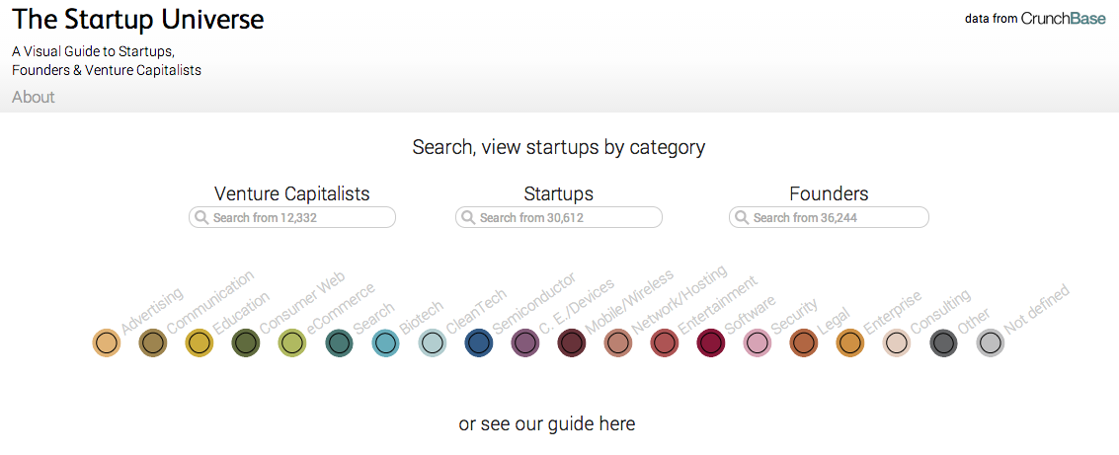Open the 'see our guide here' link
This screenshot has width=1119, height=455.
coord(547,424)
